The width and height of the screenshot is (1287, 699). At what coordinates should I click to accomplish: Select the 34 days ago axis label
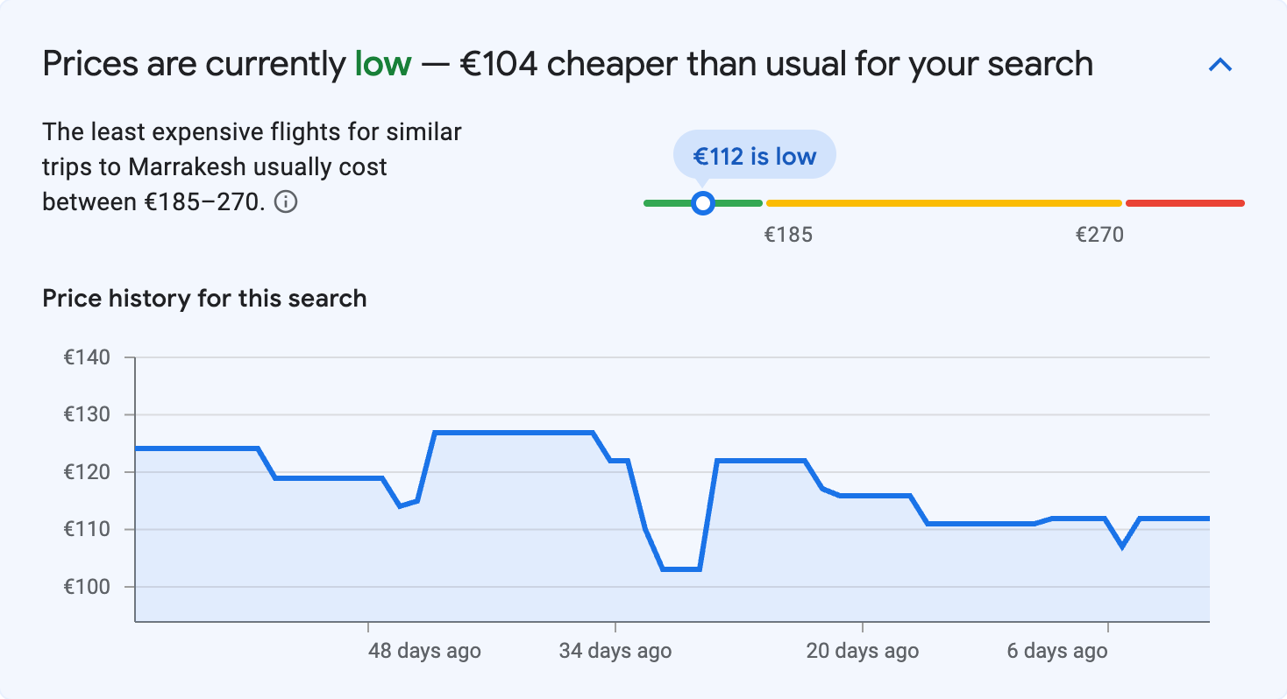(x=616, y=650)
